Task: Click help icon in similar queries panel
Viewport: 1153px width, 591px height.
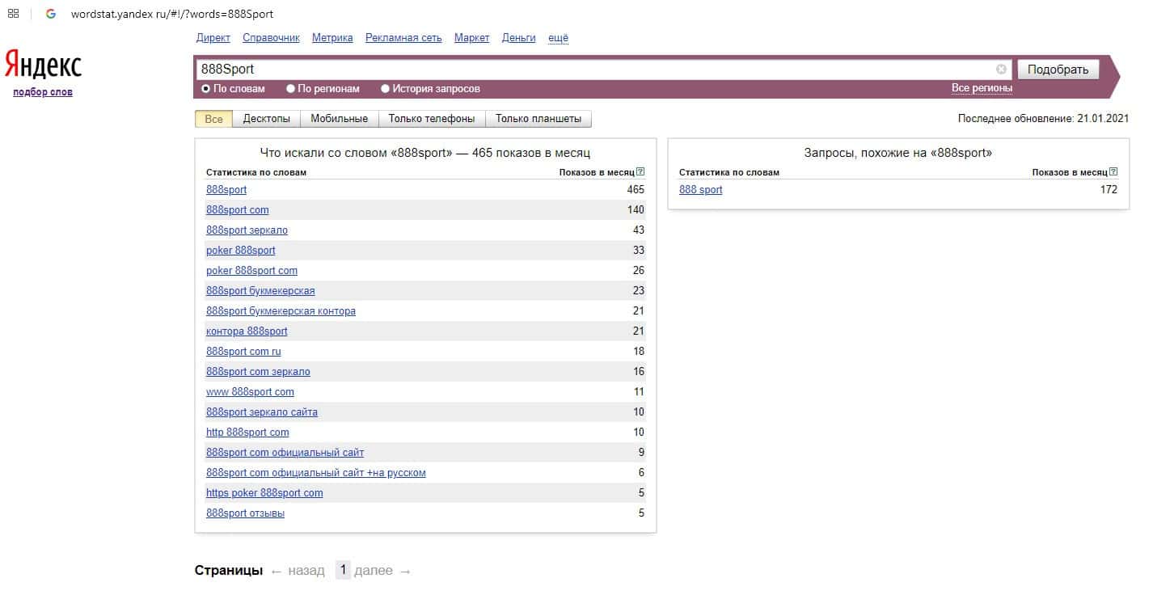Action: 1113,172
